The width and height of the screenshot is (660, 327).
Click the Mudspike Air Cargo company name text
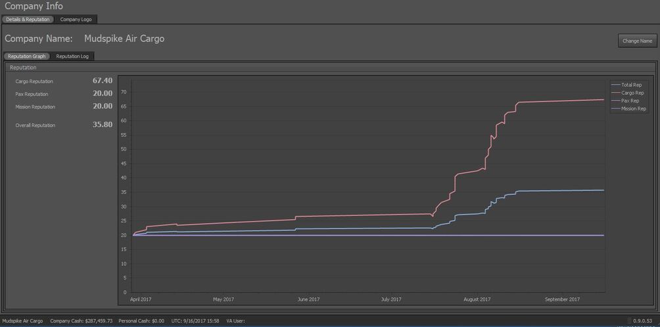click(124, 39)
